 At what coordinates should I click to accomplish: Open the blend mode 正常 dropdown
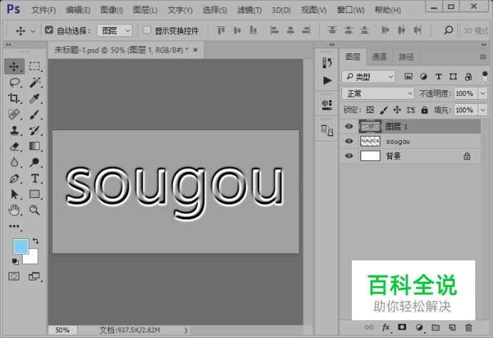point(378,93)
